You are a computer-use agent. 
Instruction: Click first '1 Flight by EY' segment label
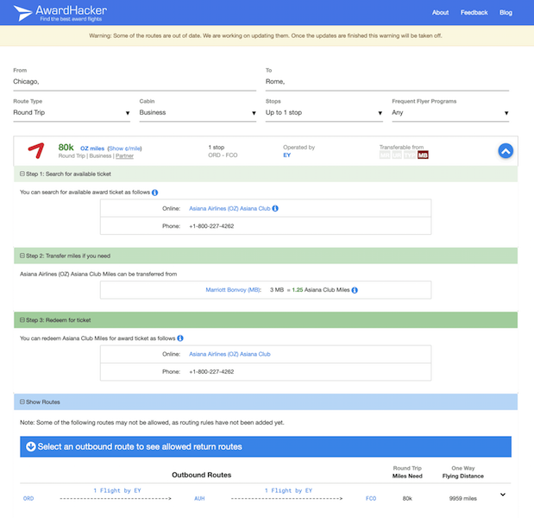point(117,490)
